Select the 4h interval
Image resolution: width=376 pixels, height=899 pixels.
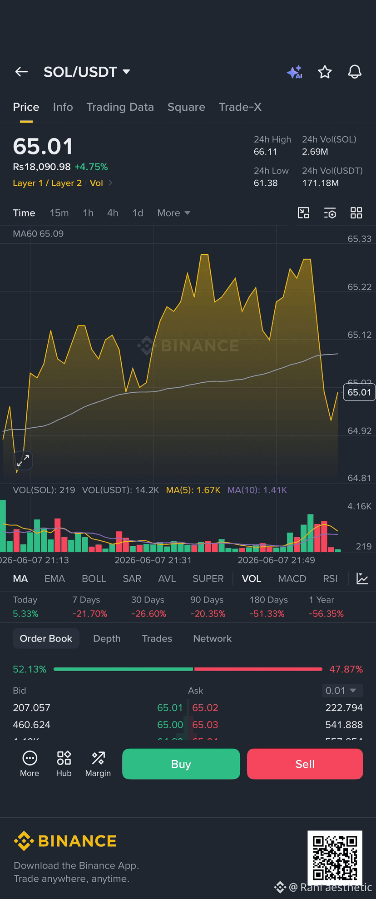(113, 213)
